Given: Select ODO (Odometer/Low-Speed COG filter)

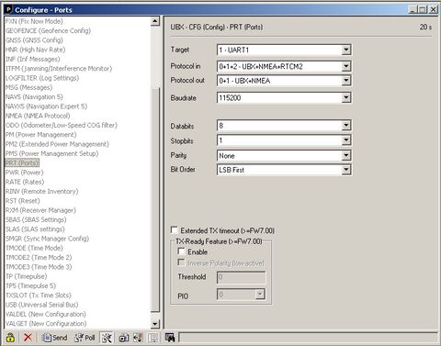Looking at the screenshot, I should point(62,126).
